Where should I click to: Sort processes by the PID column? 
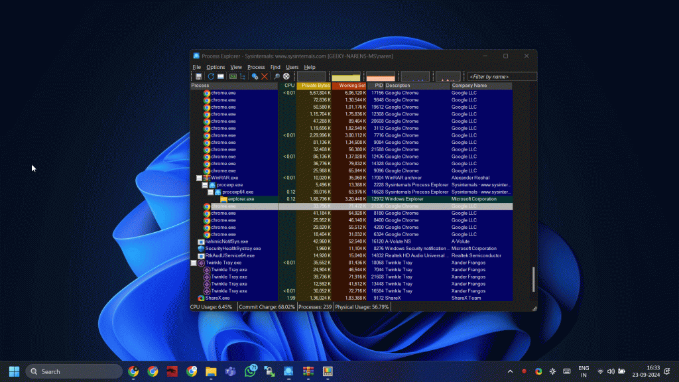tap(379, 86)
